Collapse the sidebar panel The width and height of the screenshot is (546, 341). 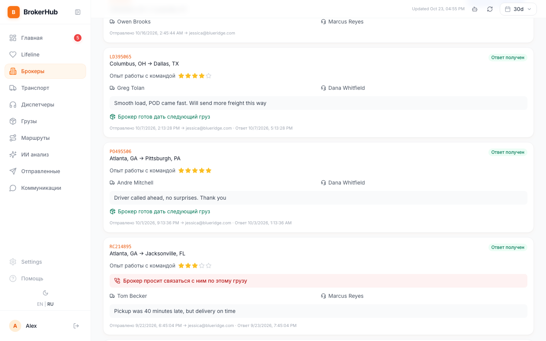(78, 12)
